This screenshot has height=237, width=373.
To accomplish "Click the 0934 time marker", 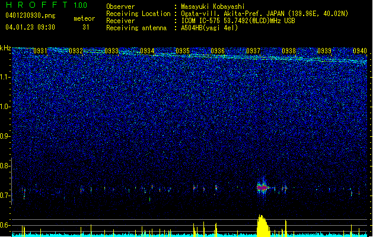I will [x=147, y=51].
